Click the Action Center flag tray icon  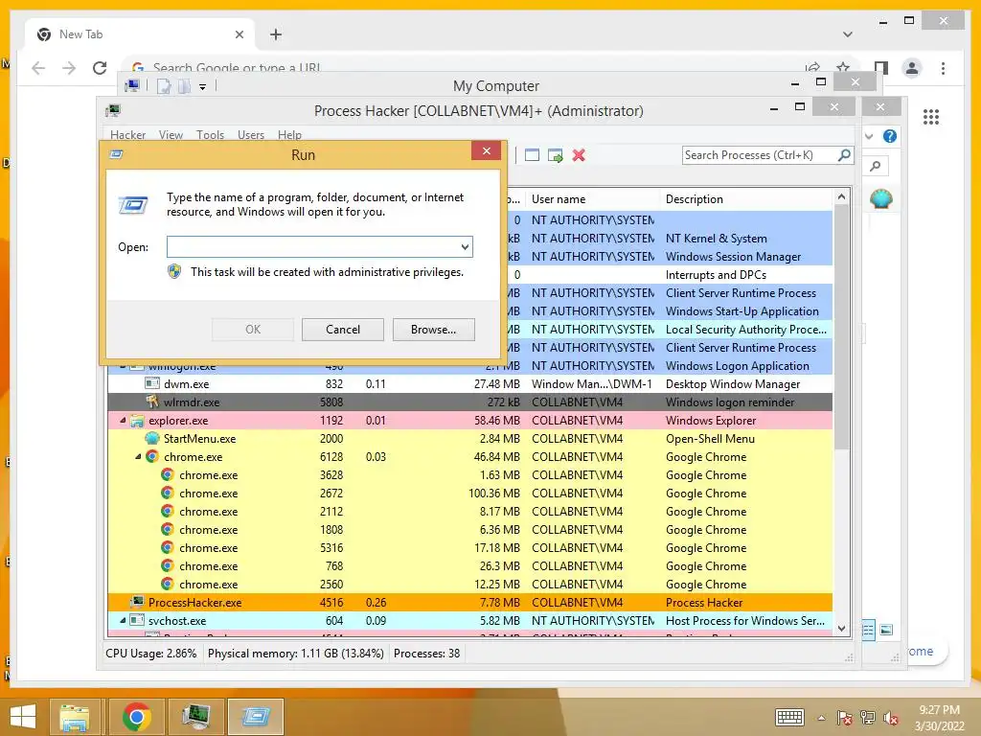(x=844, y=718)
